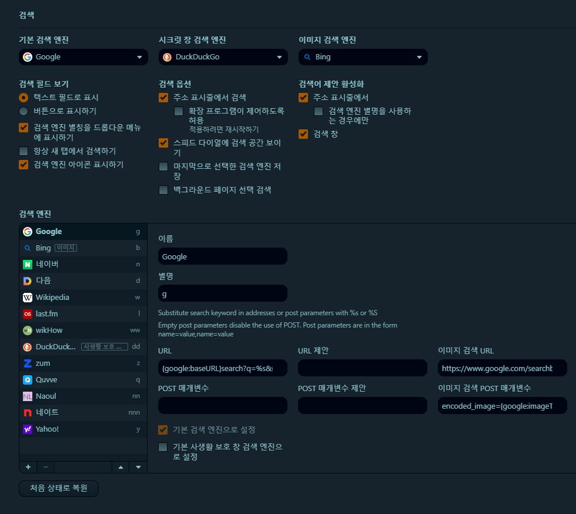Select the 네이트 search engine

59,412
